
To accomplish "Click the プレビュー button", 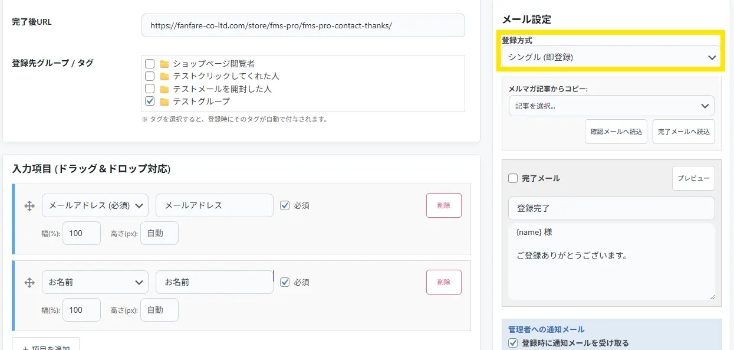I will tap(693, 178).
